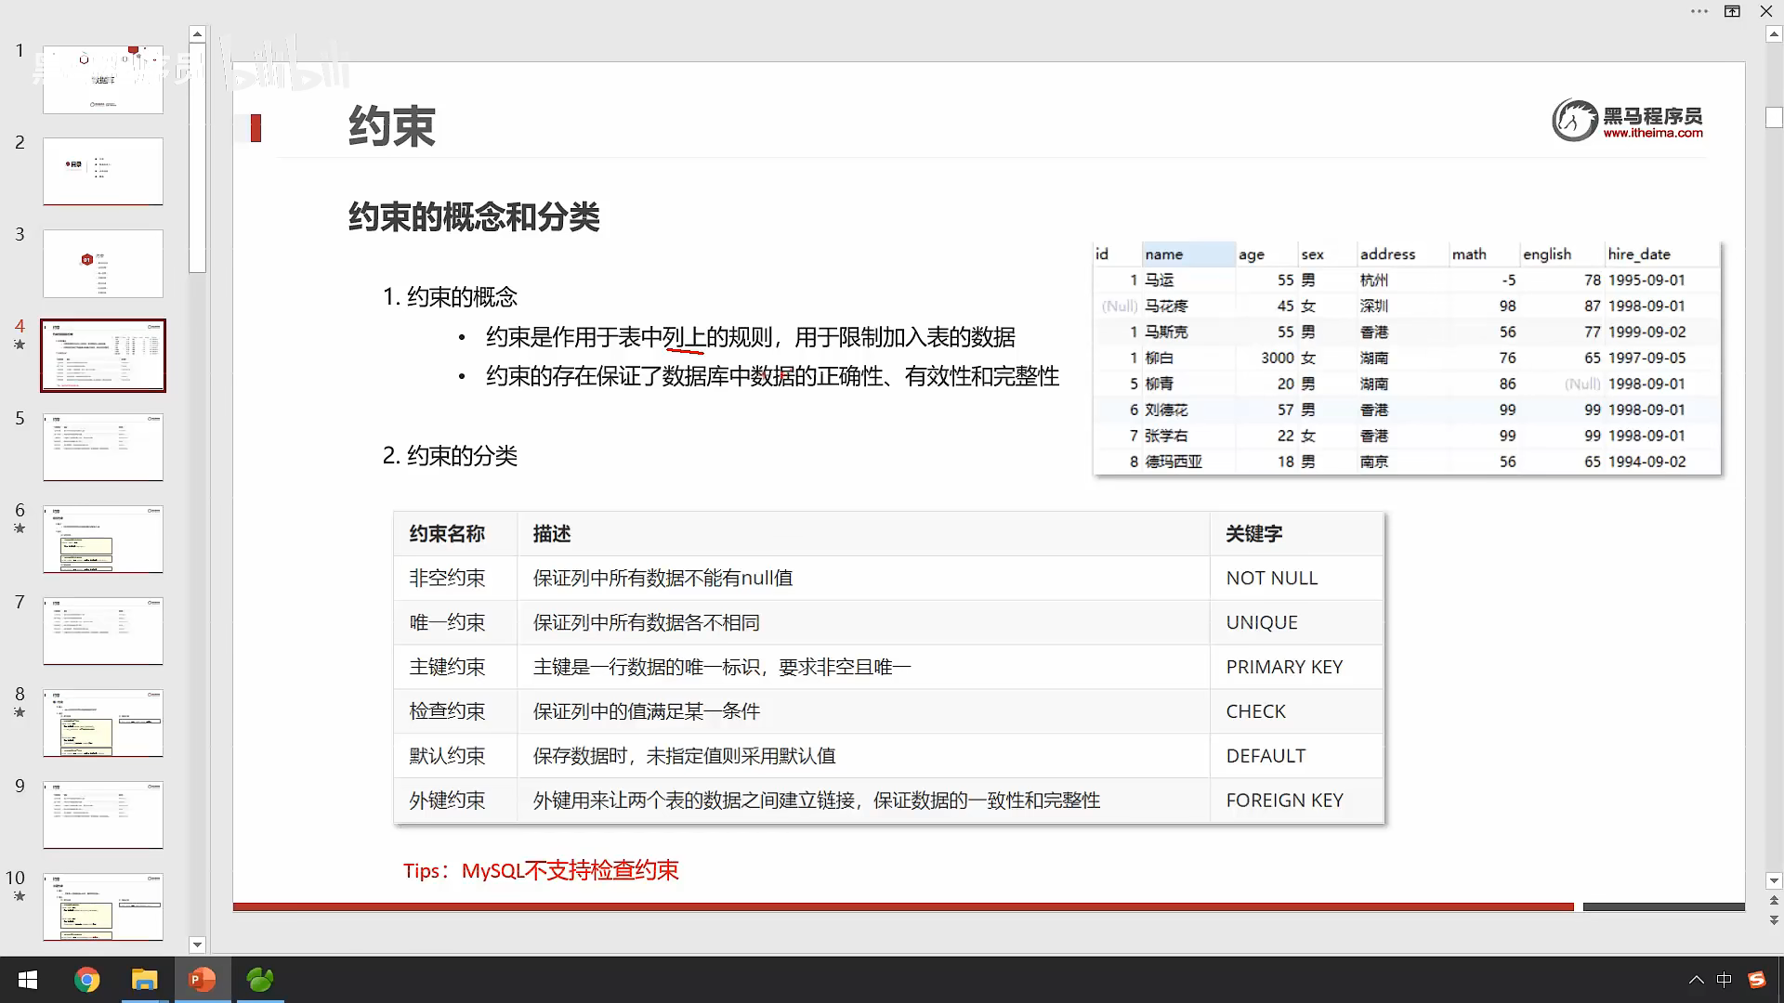Viewport: 1784px width, 1003px height.
Task: Open the three-dots more options menu
Action: tap(1699, 11)
